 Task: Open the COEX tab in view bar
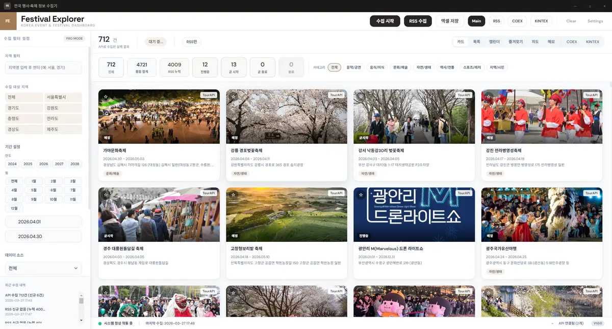click(x=572, y=42)
